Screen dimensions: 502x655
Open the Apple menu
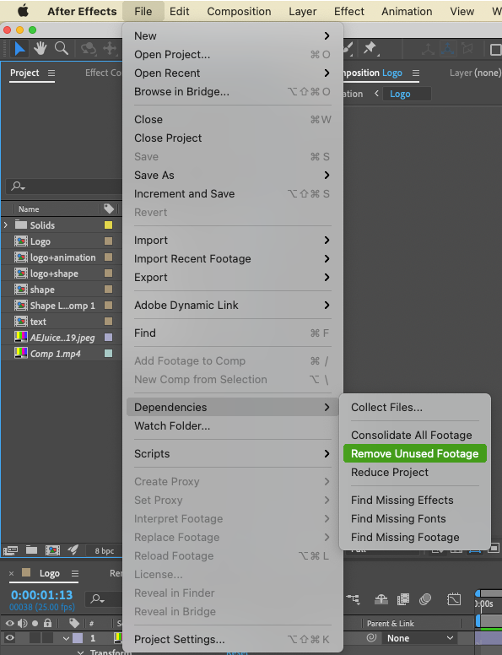[x=24, y=11]
